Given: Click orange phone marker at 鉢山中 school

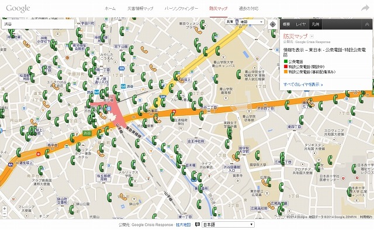Looking at the screenshot, I should [x=123, y=197].
